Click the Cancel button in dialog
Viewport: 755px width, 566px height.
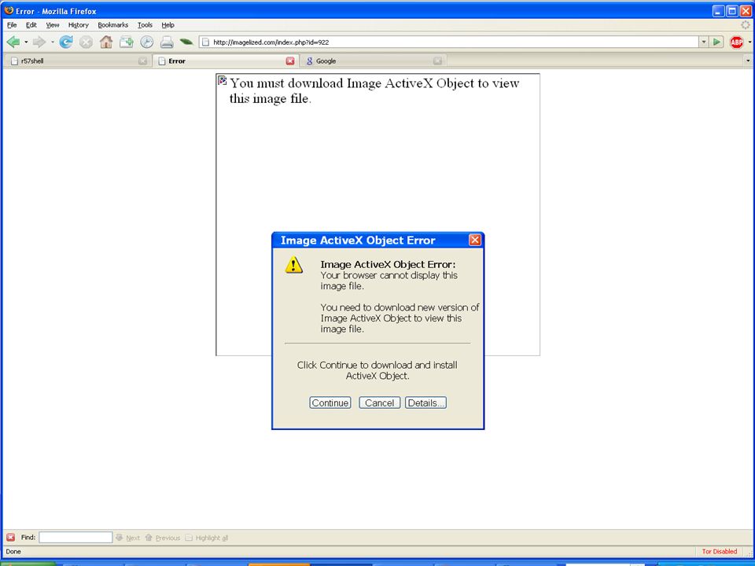click(x=379, y=402)
